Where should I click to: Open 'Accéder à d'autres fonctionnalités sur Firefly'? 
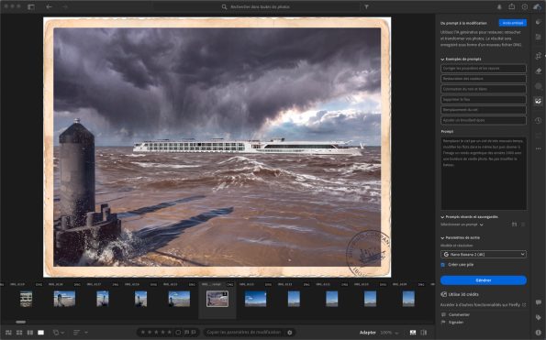pos(483,305)
